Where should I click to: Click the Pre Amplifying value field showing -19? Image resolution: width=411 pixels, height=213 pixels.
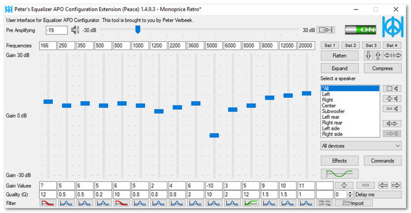coord(56,30)
